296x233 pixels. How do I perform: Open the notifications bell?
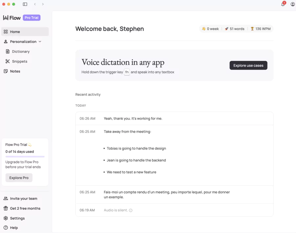tap(282, 4)
